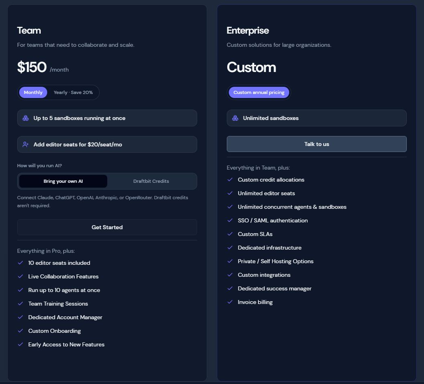Click checkmark beside SSO / SAML authentication
Image resolution: width=424 pixels, height=384 pixels.
tap(230, 220)
